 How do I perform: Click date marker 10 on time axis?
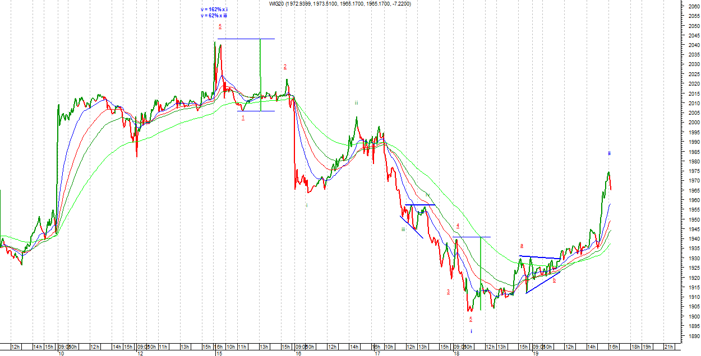coord(61,353)
